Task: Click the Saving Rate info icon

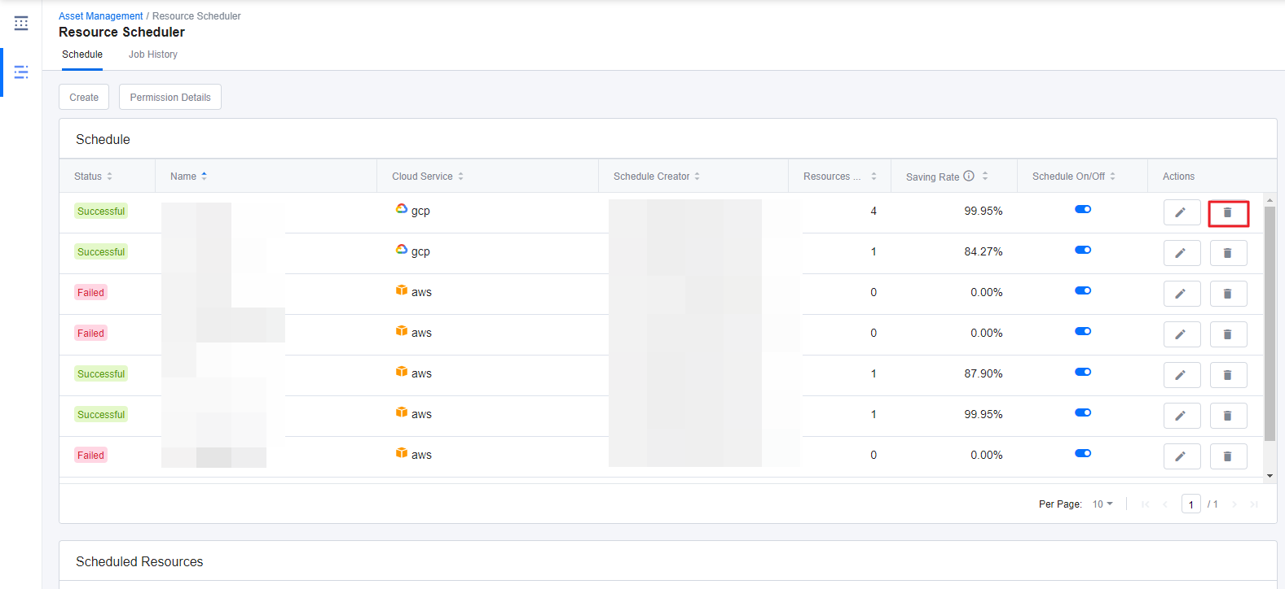Action: 969,176
